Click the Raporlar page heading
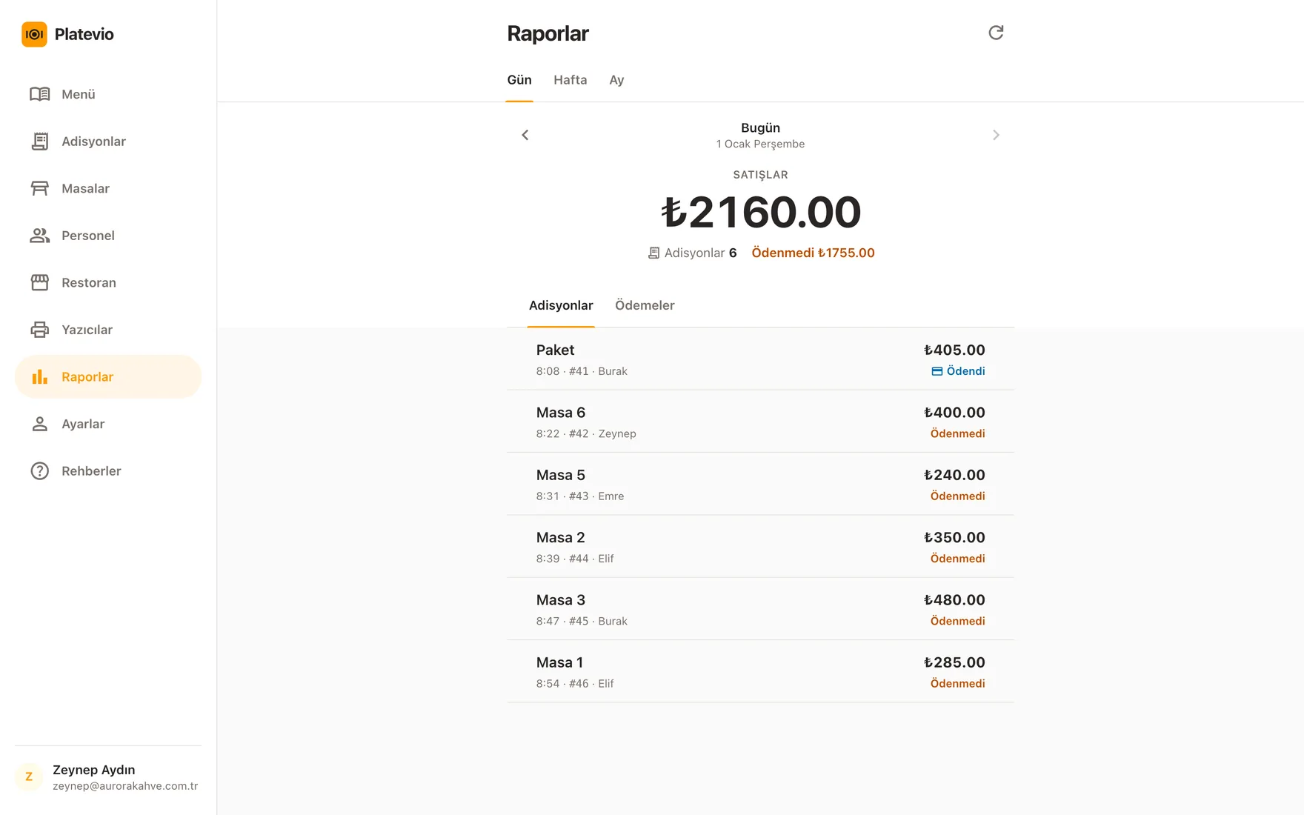This screenshot has height=815, width=1304. point(548,33)
